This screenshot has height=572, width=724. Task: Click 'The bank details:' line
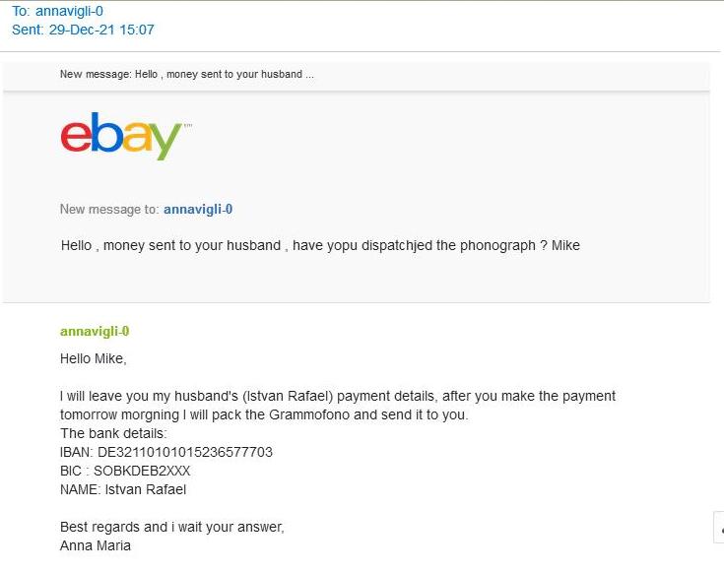[114, 433]
